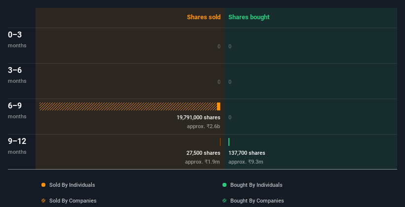405x207 pixels.
Task: Click the approx. ₹9.3m value
Action: 246,162
